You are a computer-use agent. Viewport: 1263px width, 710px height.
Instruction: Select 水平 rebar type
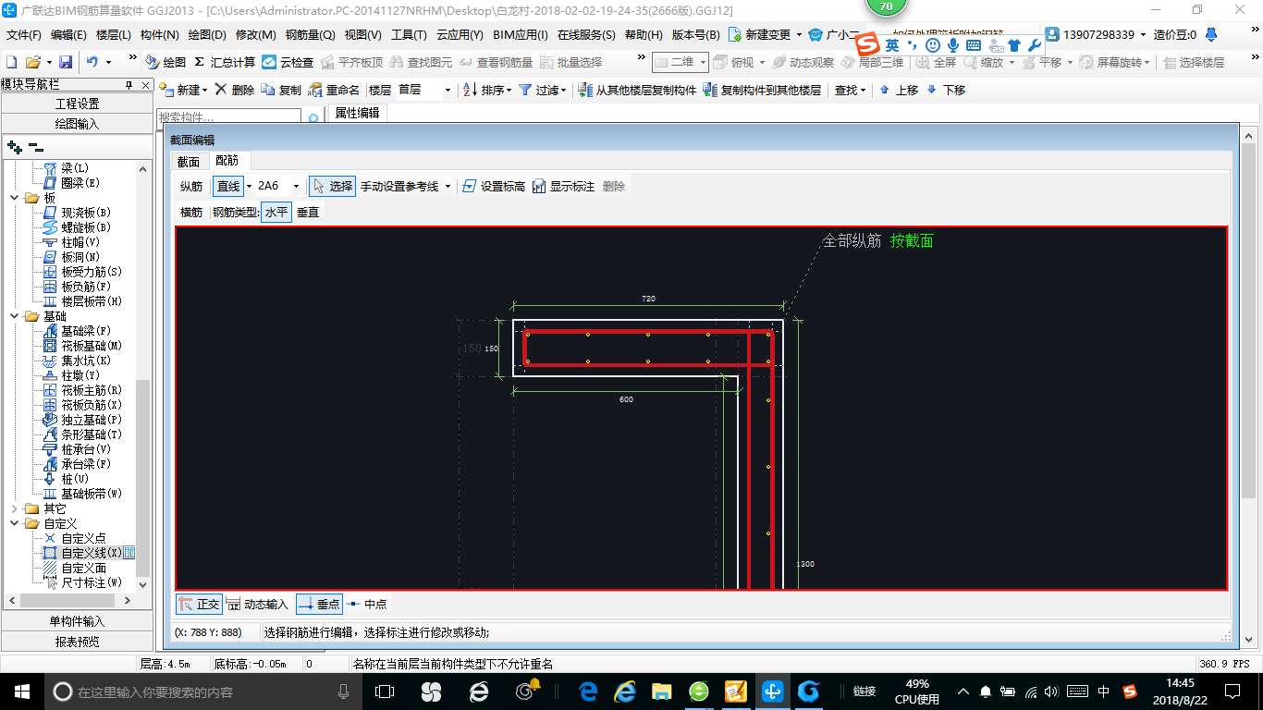click(x=276, y=212)
